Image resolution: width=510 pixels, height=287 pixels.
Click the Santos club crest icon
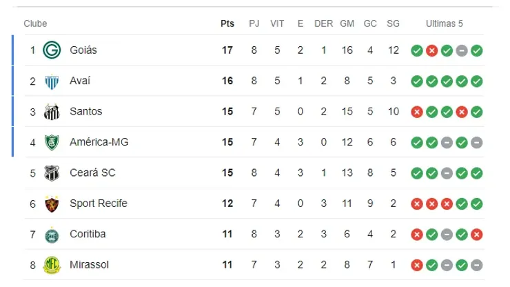(x=52, y=112)
